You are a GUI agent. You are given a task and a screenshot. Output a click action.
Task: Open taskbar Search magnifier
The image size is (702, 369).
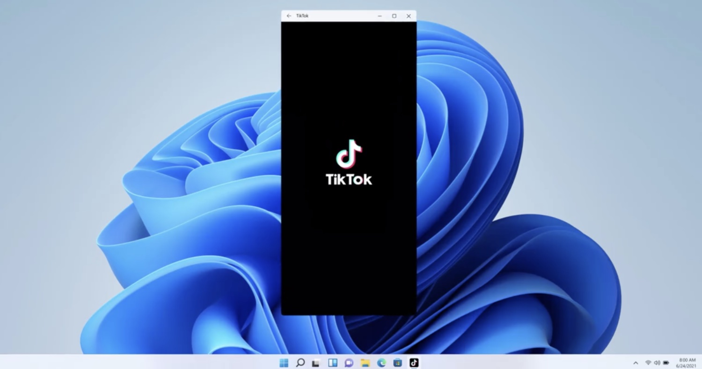[300, 363]
